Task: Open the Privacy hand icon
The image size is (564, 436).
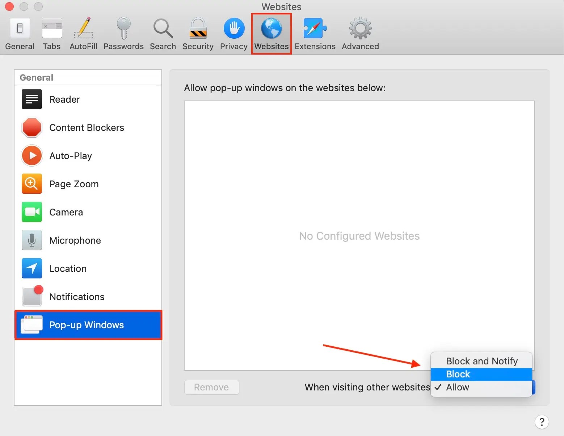Action: pos(234,28)
